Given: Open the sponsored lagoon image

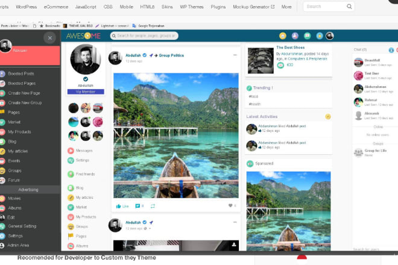Looking at the screenshot, I should click(x=289, y=211).
